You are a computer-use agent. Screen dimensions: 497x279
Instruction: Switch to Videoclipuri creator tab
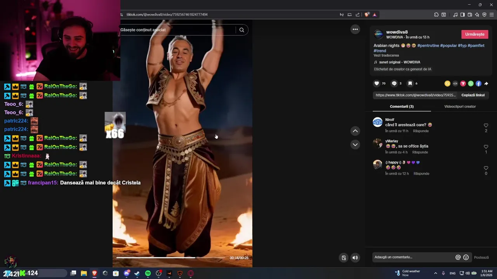[x=460, y=107]
